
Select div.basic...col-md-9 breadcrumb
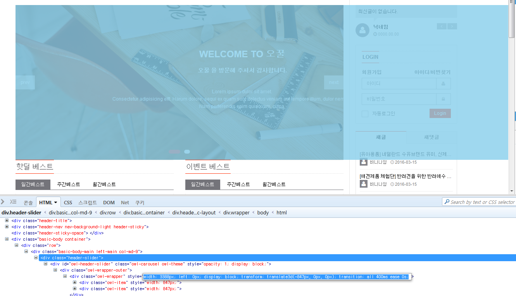click(x=71, y=212)
